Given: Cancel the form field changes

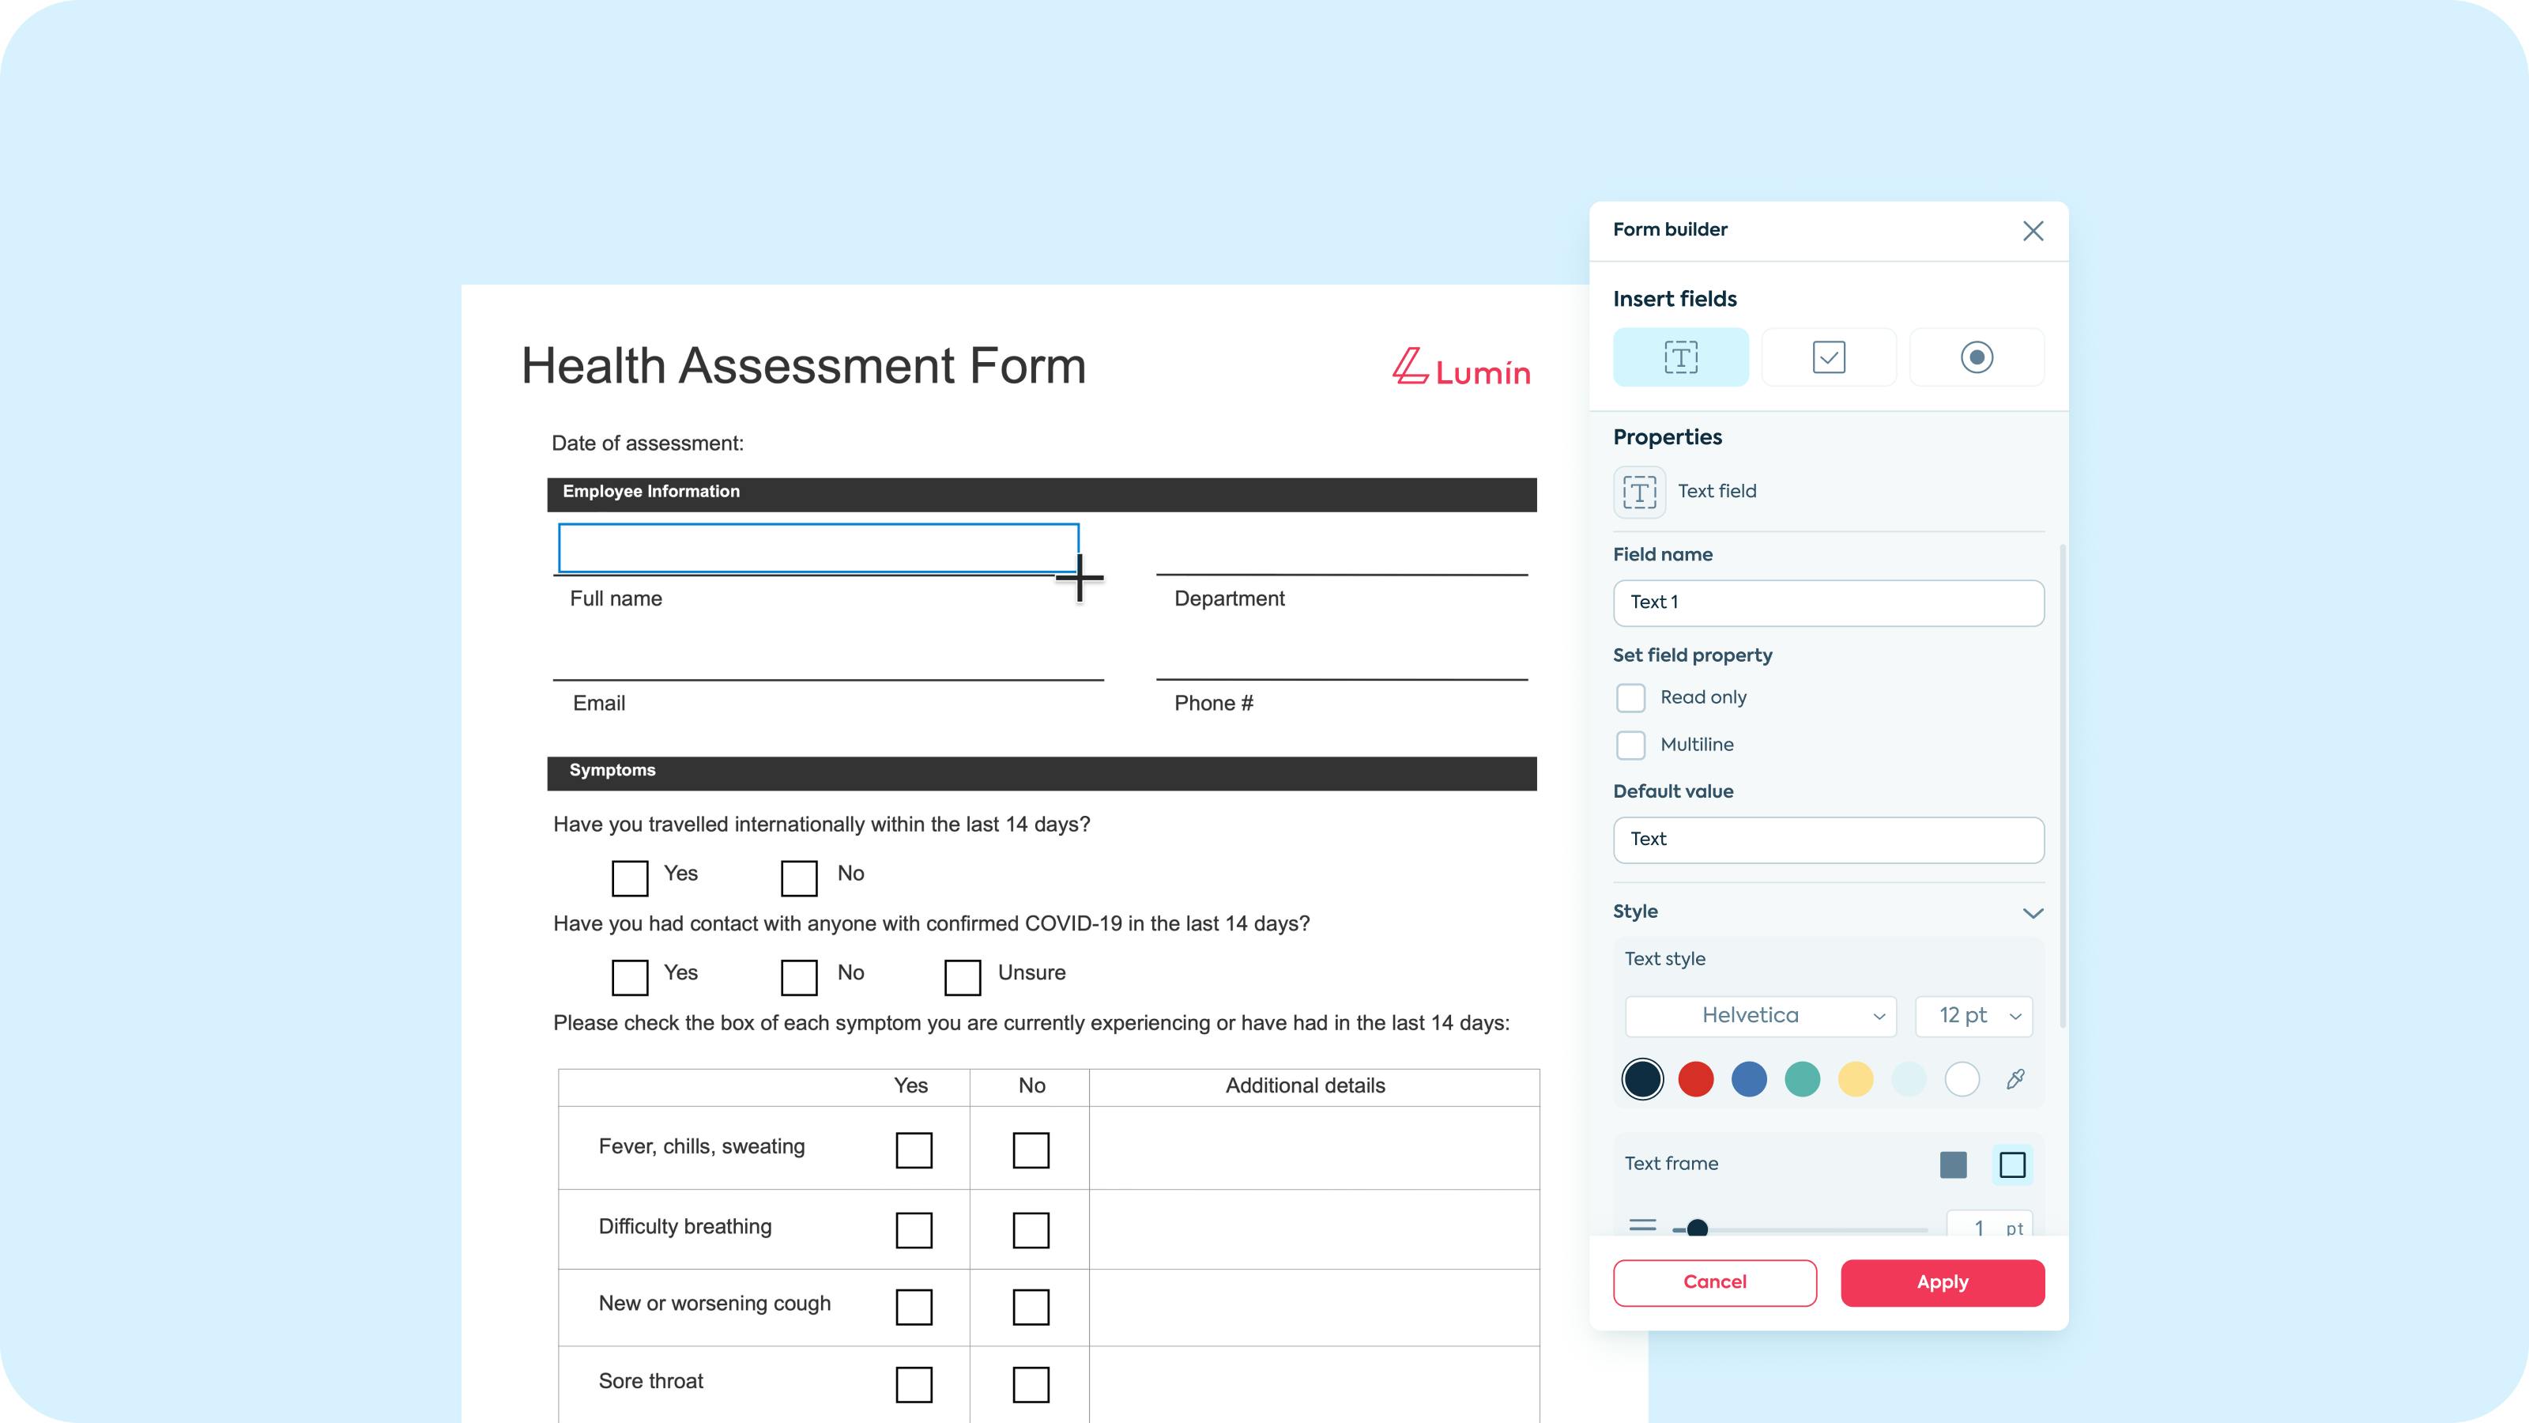Looking at the screenshot, I should pyautogui.click(x=1714, y=1281).
